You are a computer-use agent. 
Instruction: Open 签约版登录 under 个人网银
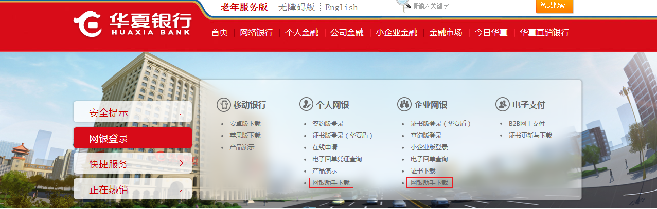pos(328,124)
